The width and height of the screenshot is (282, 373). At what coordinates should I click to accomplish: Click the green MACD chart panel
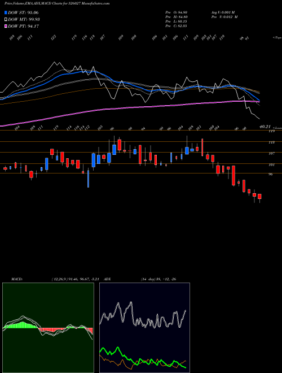tap(48, 328)
